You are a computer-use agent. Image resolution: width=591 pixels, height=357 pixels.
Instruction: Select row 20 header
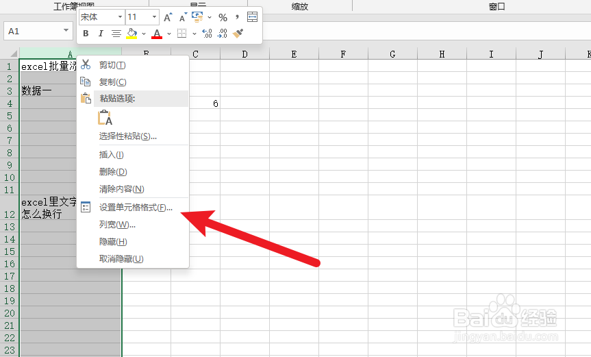click(x=10, y=313)
